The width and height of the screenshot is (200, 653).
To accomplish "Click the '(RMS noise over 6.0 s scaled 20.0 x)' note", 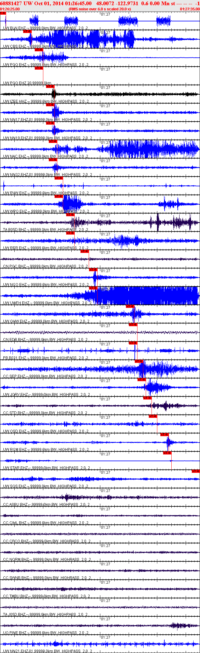I will (100, 9).
